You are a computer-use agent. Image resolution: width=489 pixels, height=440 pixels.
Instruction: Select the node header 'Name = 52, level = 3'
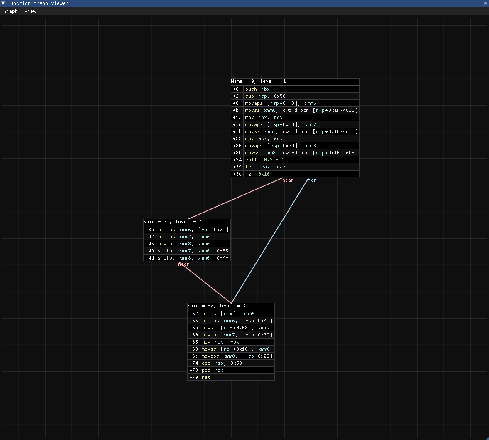coord(216,306)
